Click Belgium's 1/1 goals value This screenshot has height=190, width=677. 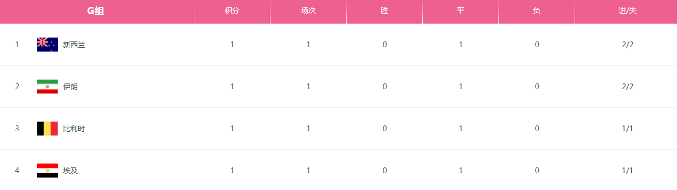627,129
